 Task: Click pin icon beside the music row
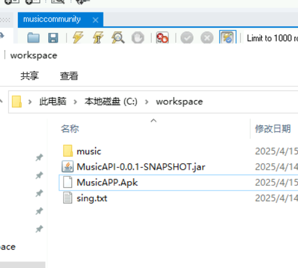39,158
